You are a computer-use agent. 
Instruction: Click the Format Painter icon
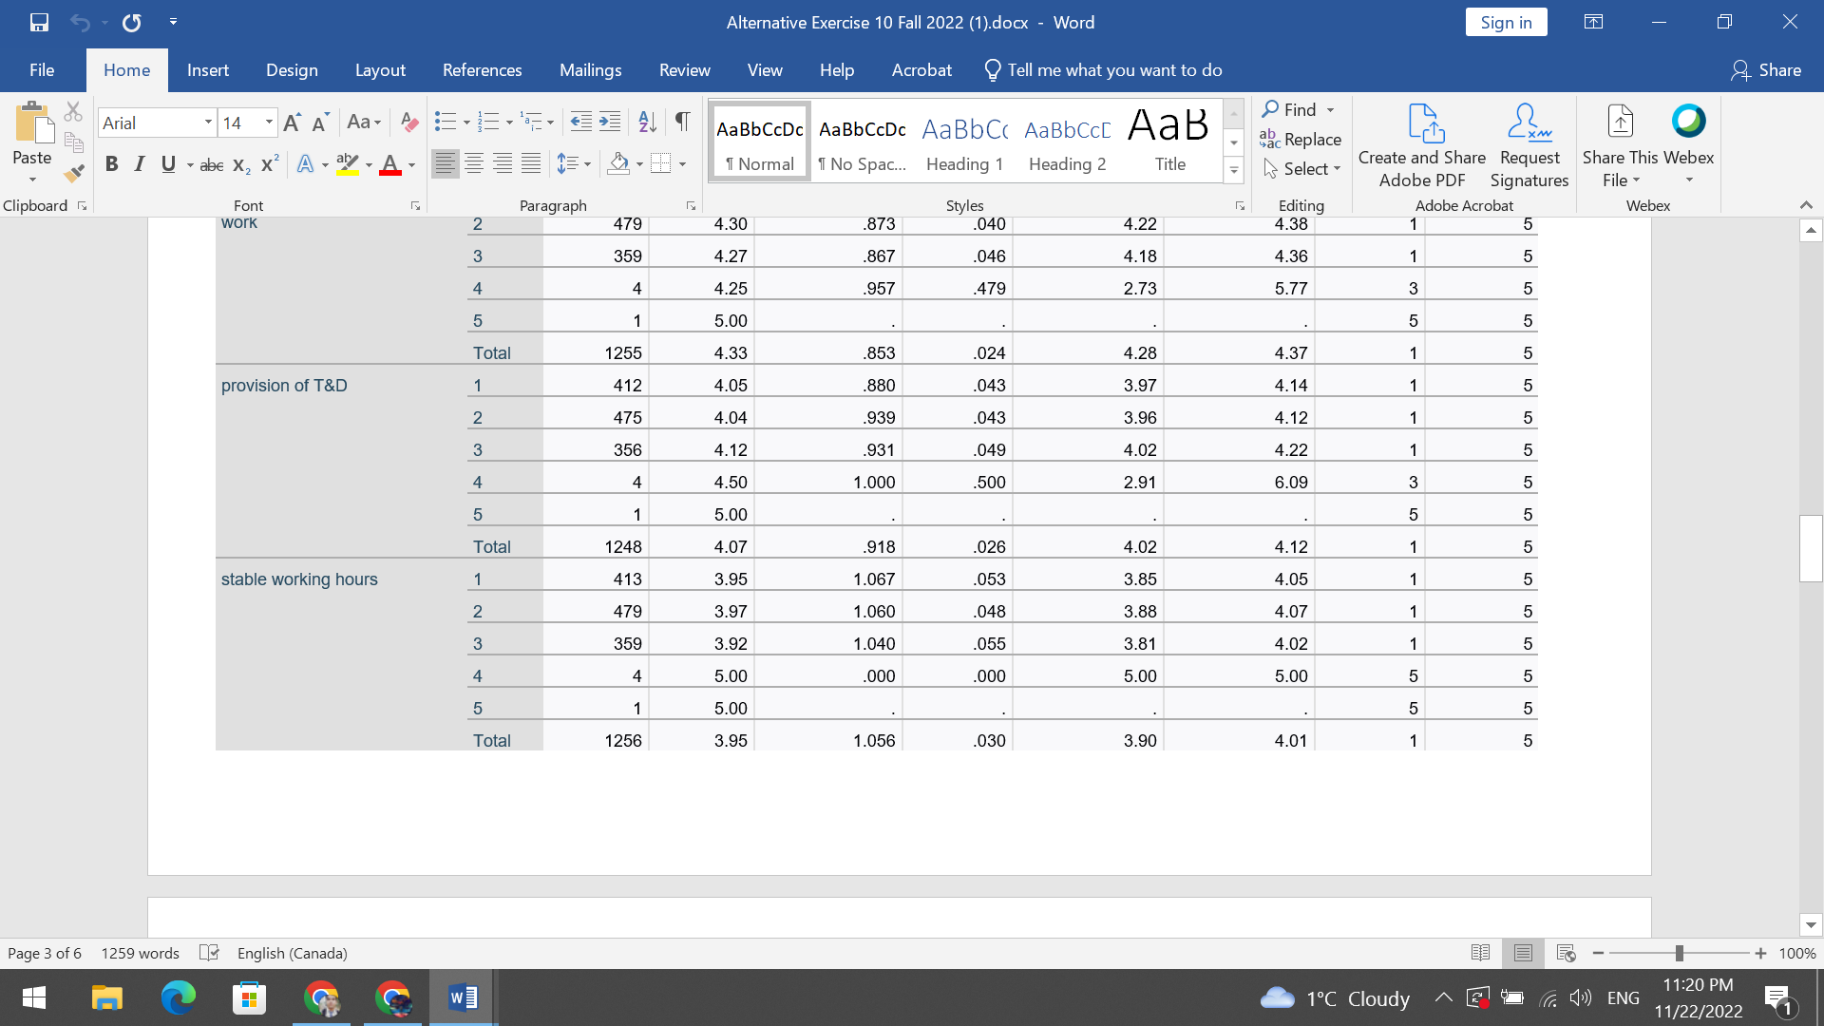pyautogui.click(x=74, y=173)
